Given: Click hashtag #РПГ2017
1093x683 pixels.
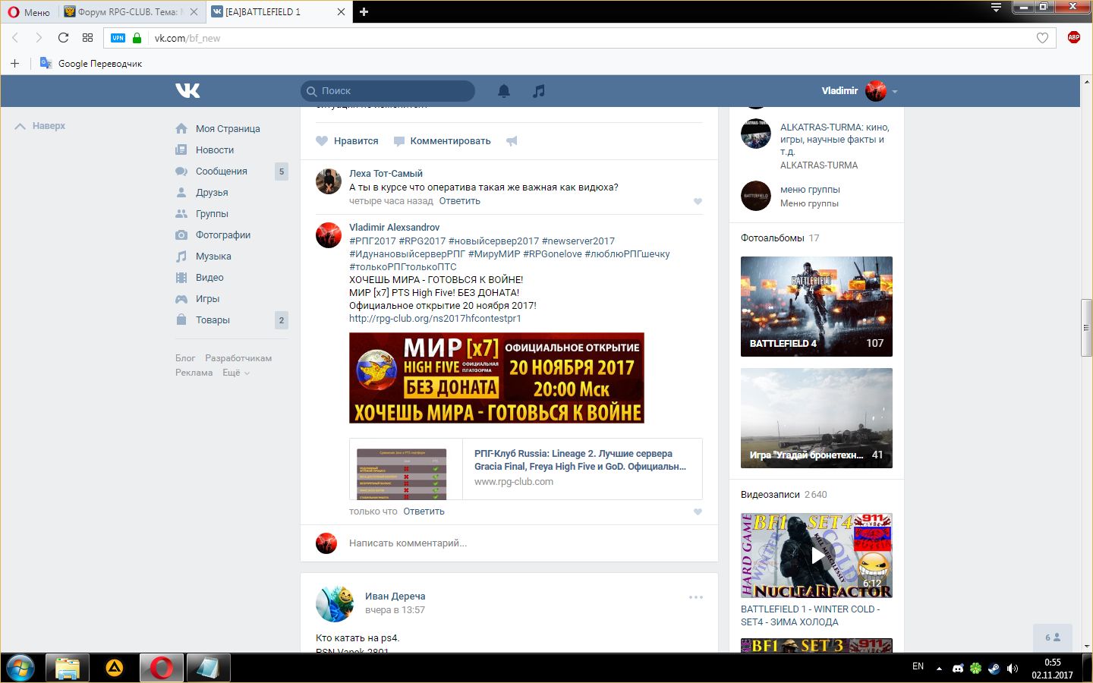Looking at the screenshot, I should tap(372, 241).
